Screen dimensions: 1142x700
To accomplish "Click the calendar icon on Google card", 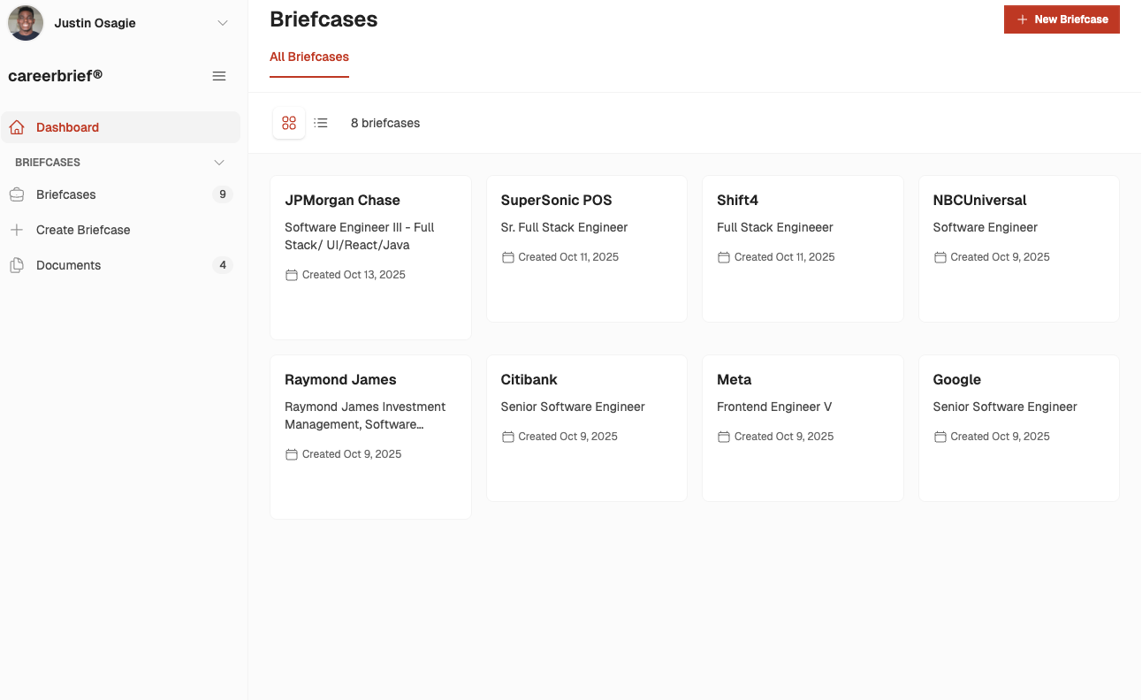I will (x=940, y=437).
